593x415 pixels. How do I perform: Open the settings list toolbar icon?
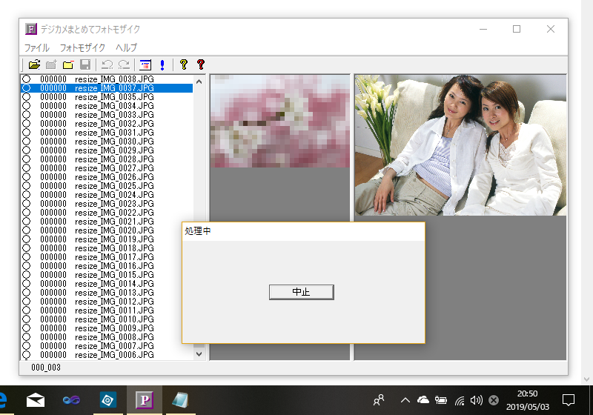145,64
